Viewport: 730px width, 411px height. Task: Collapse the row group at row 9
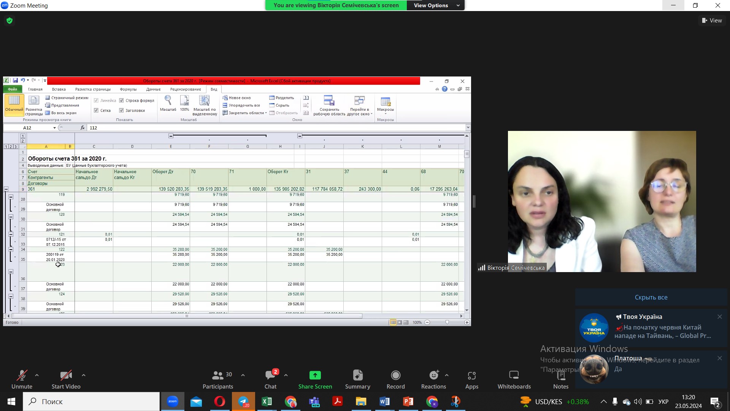[x=6, y=189]
